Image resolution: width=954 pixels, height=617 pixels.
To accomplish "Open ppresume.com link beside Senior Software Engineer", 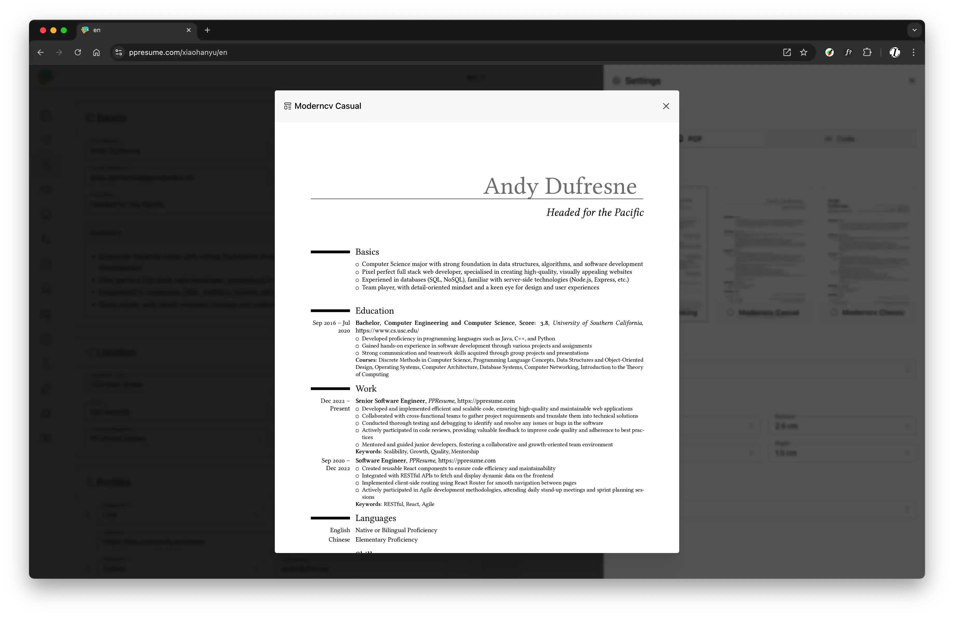I will click(x=486, y=401).
